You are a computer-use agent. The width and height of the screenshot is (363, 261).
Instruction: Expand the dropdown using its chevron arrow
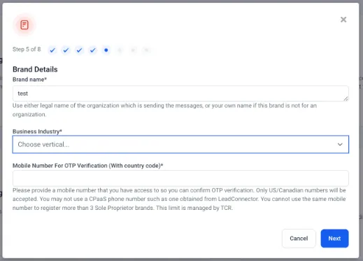[x=340, y=144]
